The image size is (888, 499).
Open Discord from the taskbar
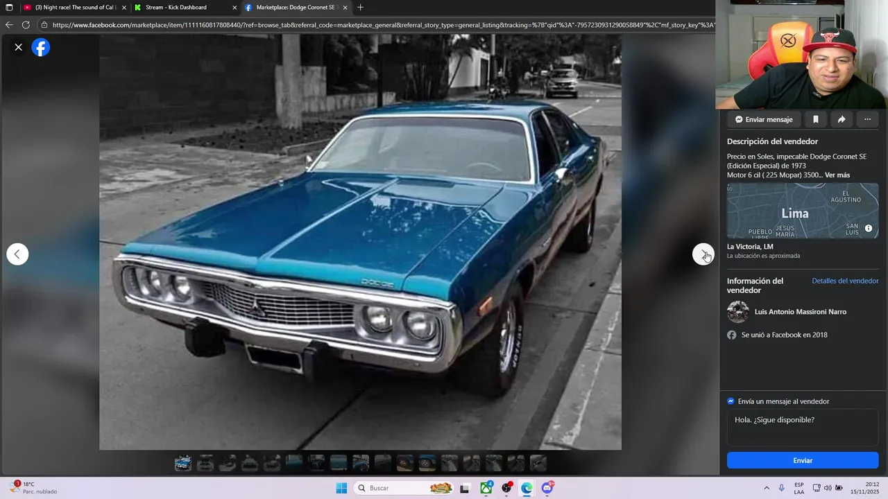(547, 488)
